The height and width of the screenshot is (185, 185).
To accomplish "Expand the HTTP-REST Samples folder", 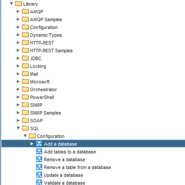I will pyautogui.click(x=18, y=50).
